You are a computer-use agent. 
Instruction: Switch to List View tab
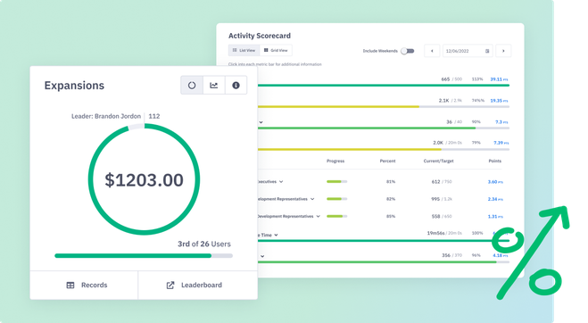(244, 50)
